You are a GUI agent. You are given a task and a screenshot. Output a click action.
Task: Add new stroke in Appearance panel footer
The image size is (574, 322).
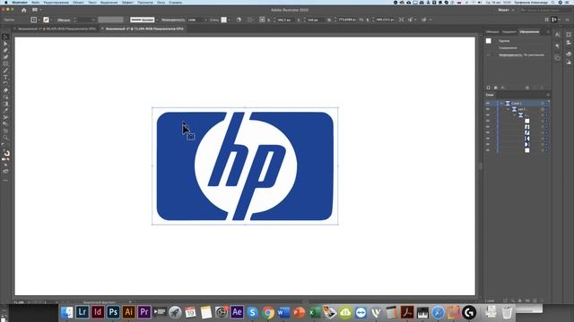coord(488,88)
